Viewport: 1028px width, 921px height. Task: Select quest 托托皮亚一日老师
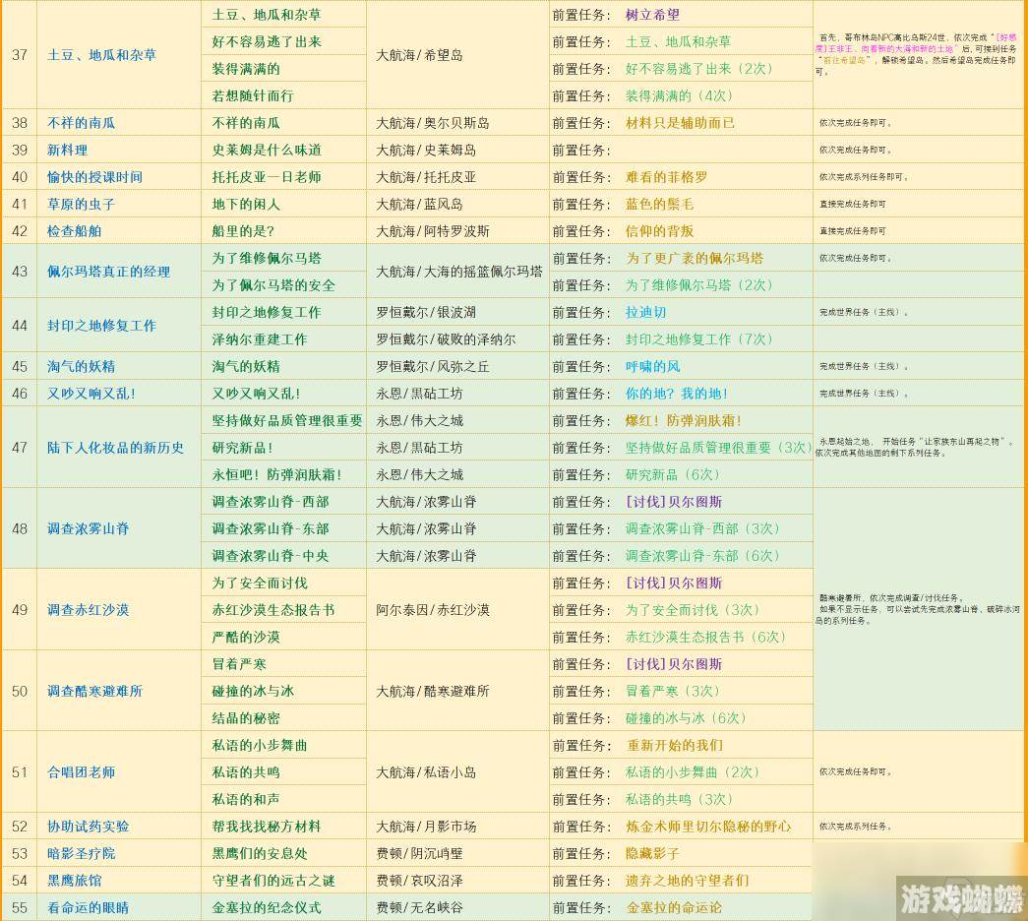(x=267, y=177)
